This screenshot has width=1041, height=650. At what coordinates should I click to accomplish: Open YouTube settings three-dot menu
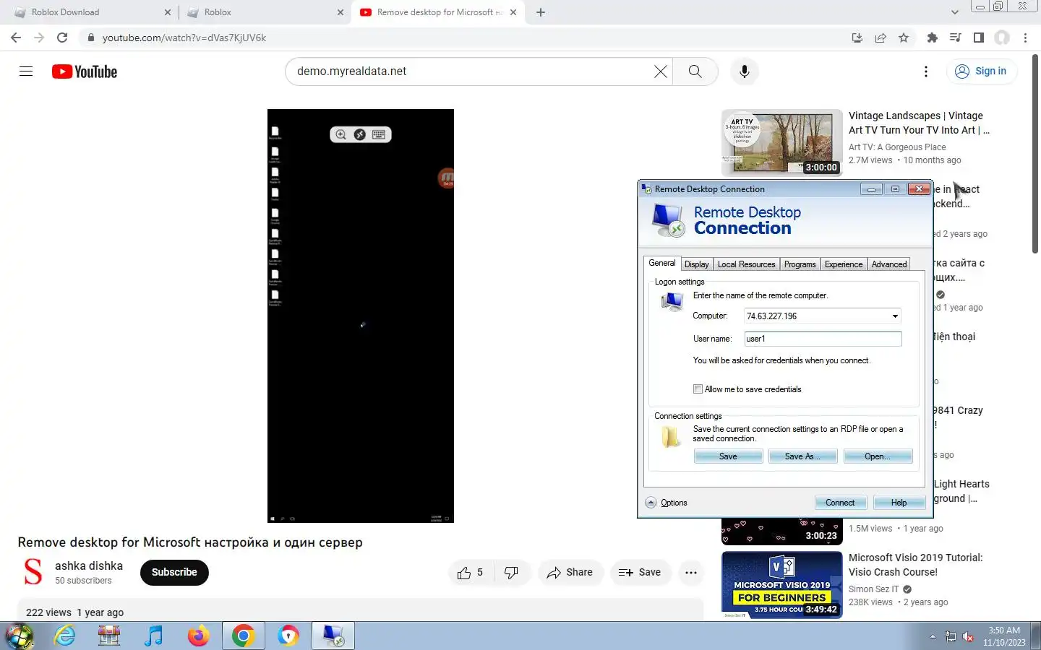926,71
